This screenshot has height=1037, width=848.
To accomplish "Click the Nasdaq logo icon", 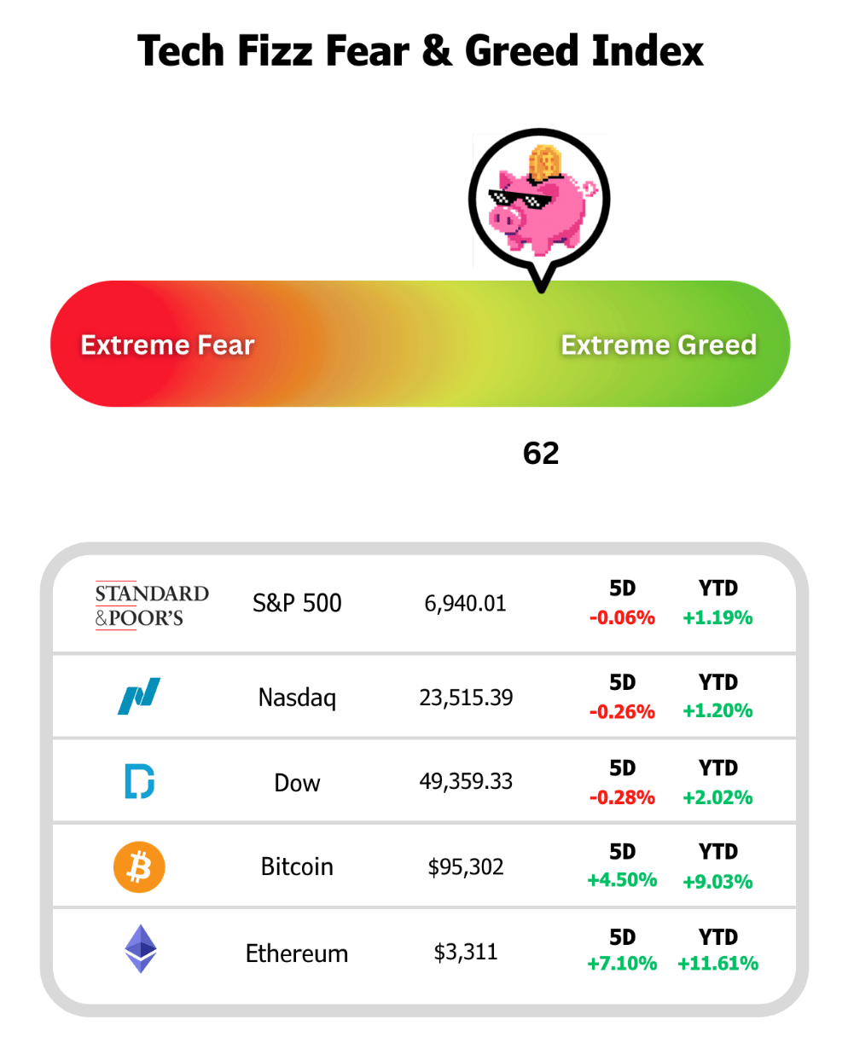I will (x=139, y=696).
